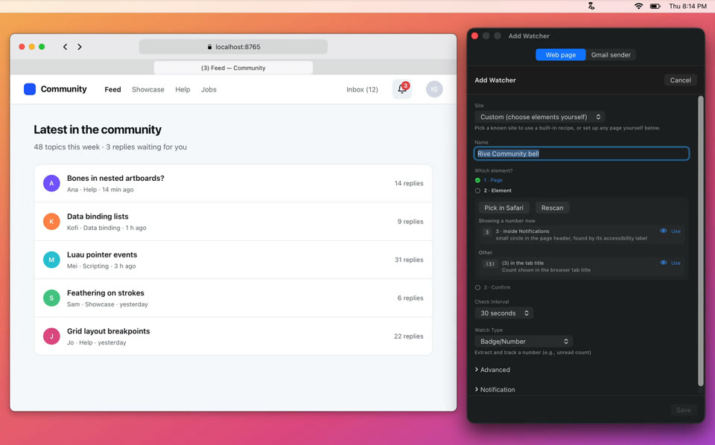Click the Wi-Fi icon in the menu bar
This screenshot has height=445, width=715.
click(x=638, y=6)
